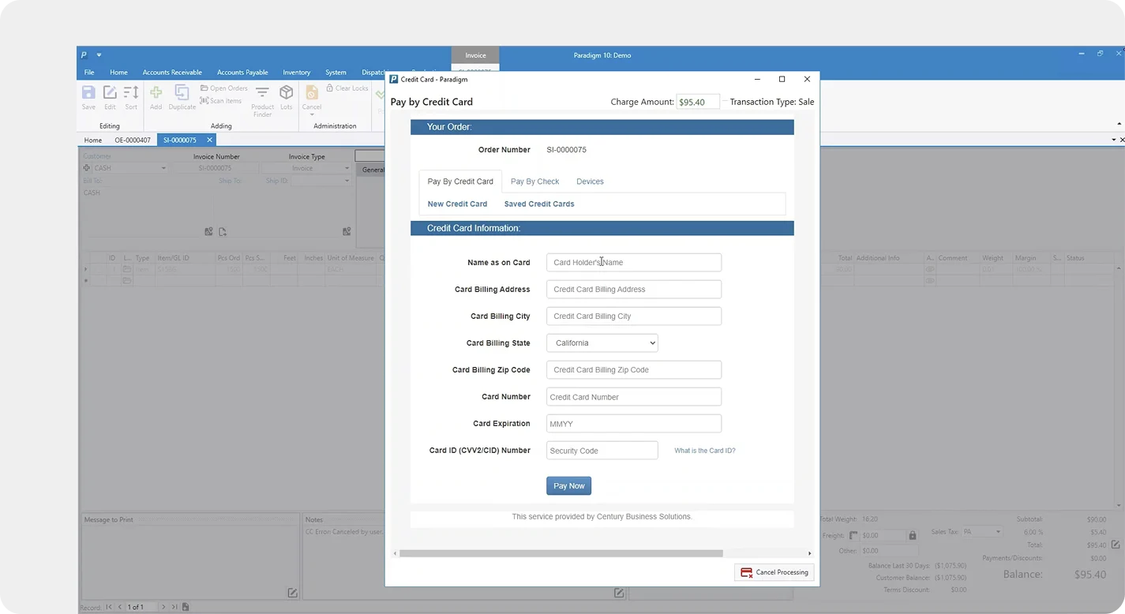Open the Inventory ribbon tab
The image size is (1125, 614).
(297, 73)
